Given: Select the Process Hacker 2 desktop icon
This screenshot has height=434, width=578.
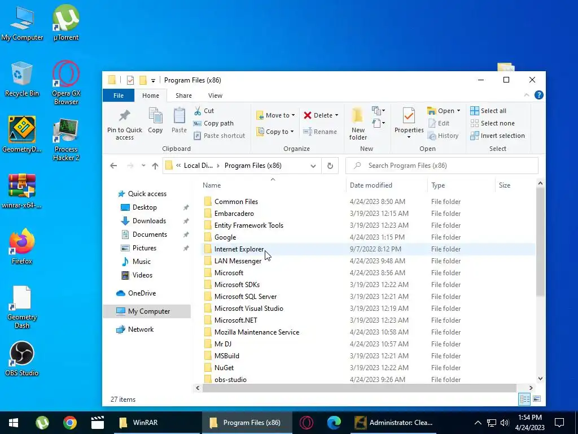Looking at the screenshot, I should [65, 140].
